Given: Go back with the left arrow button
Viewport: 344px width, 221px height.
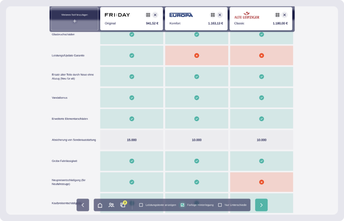Looking at the screenshot, I should pyautogui.click(x=83, y=205).
